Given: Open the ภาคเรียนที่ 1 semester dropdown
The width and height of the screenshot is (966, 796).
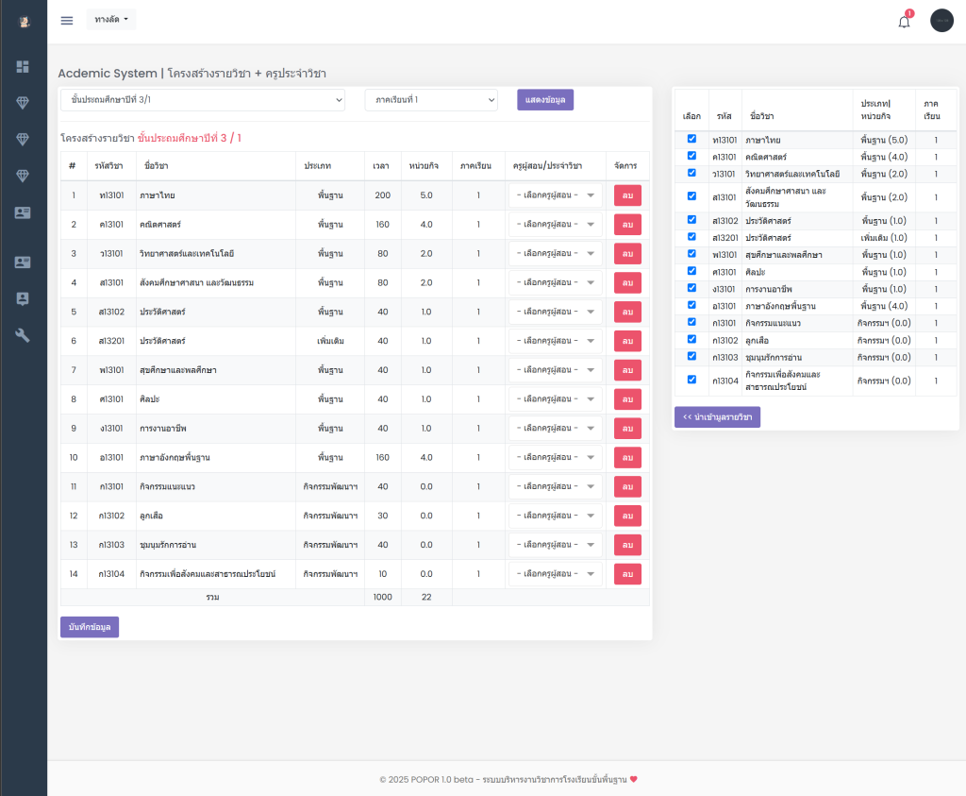Looking at the screenshot, I should (431, 100).
